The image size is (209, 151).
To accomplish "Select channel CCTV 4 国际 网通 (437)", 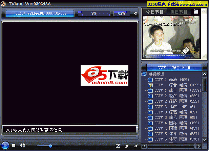I will tap(177, 128).
